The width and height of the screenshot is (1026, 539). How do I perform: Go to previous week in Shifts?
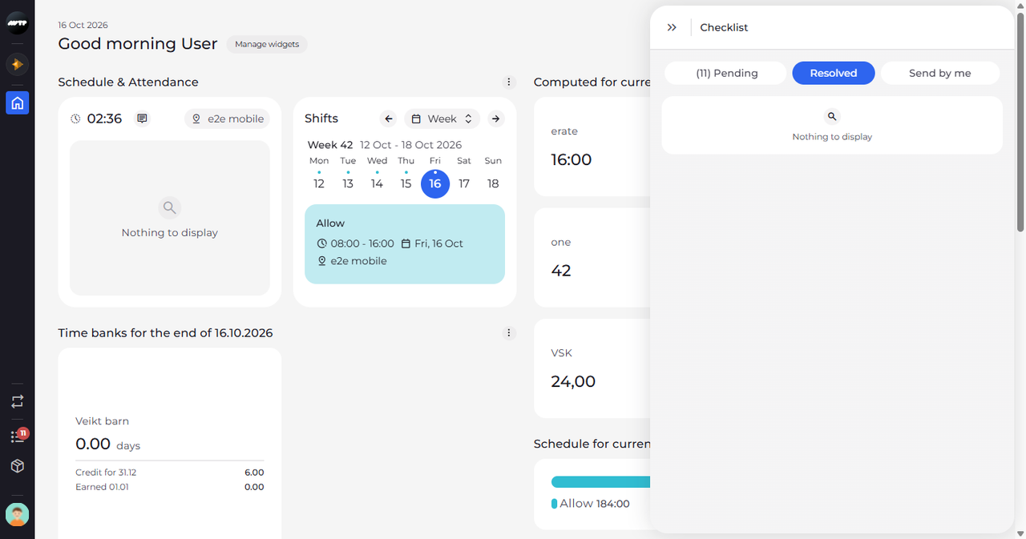(x=389, y=119)
